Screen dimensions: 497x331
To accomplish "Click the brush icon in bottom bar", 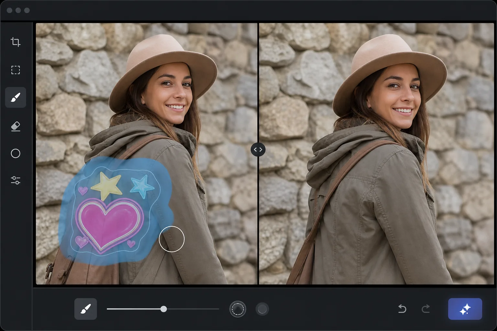I will [86, 309].
